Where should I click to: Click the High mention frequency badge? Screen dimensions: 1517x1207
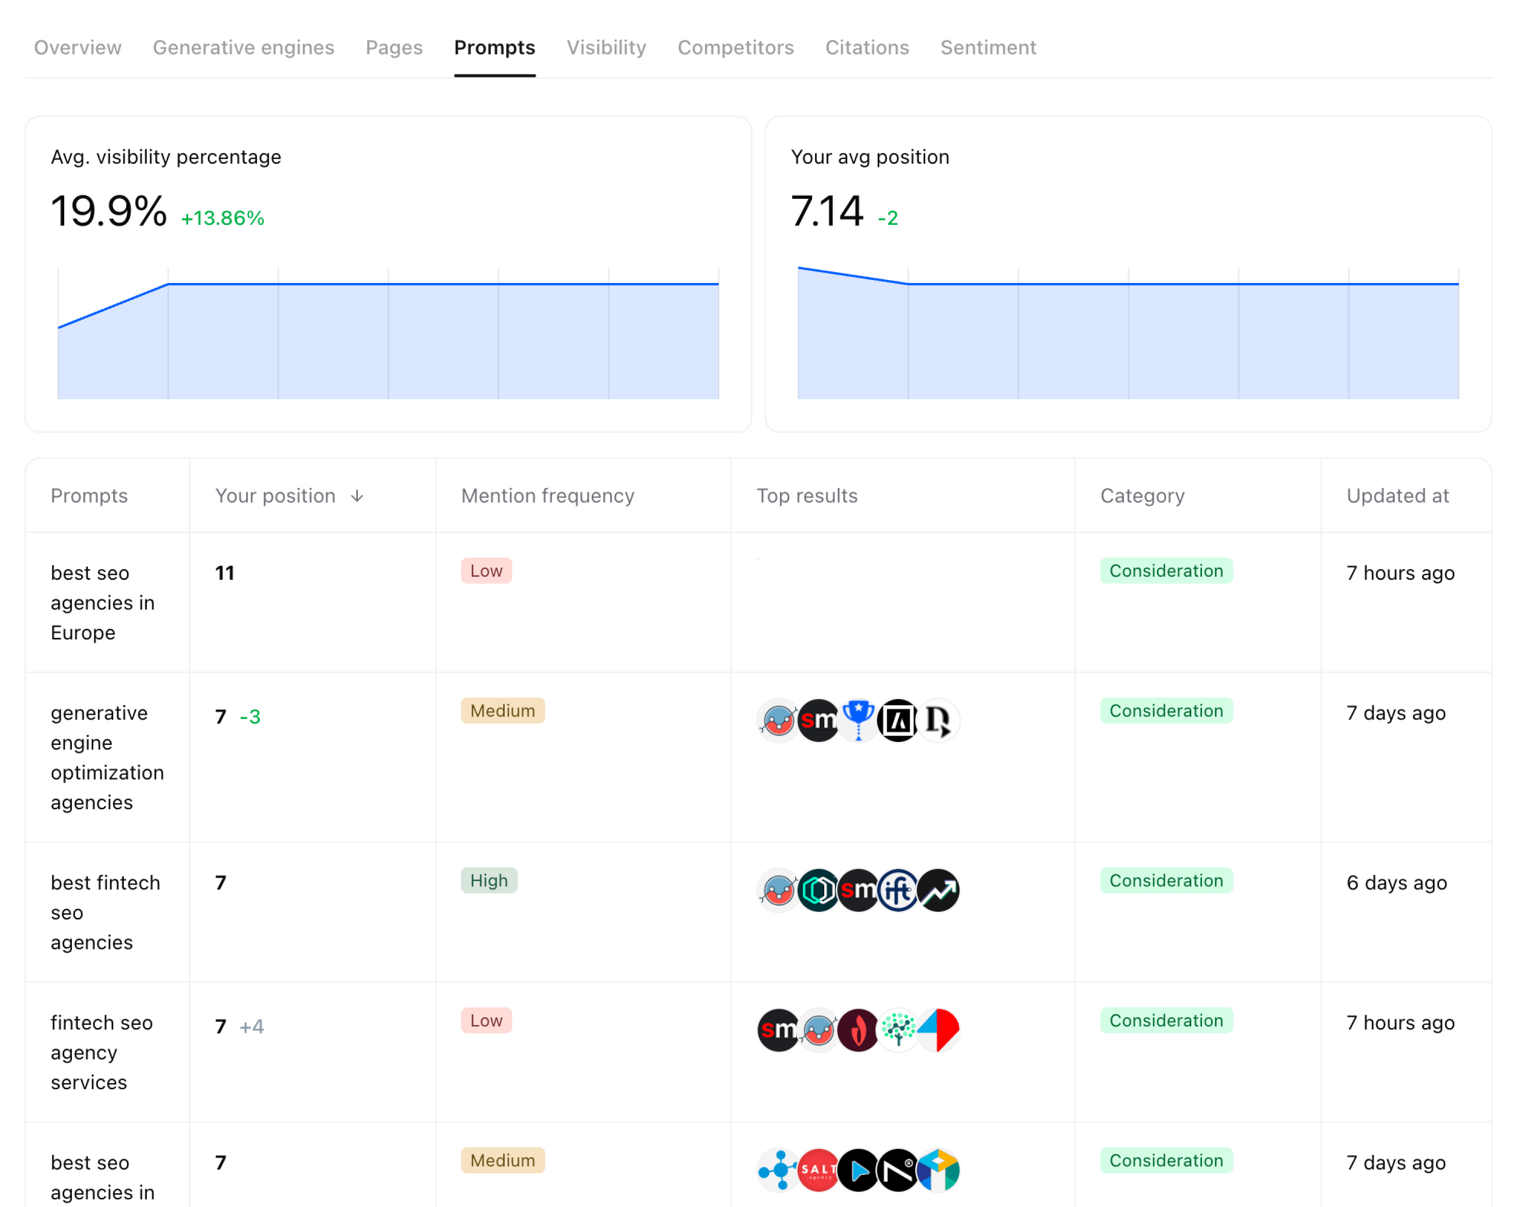(489, 881)
